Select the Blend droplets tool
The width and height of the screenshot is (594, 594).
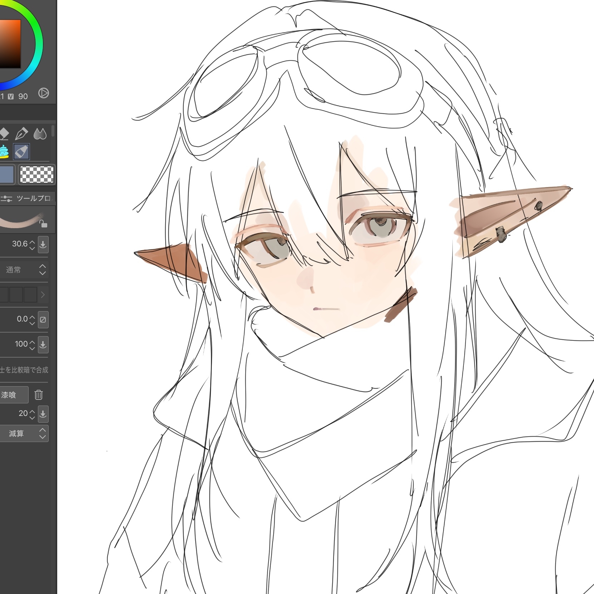point(40,134)
